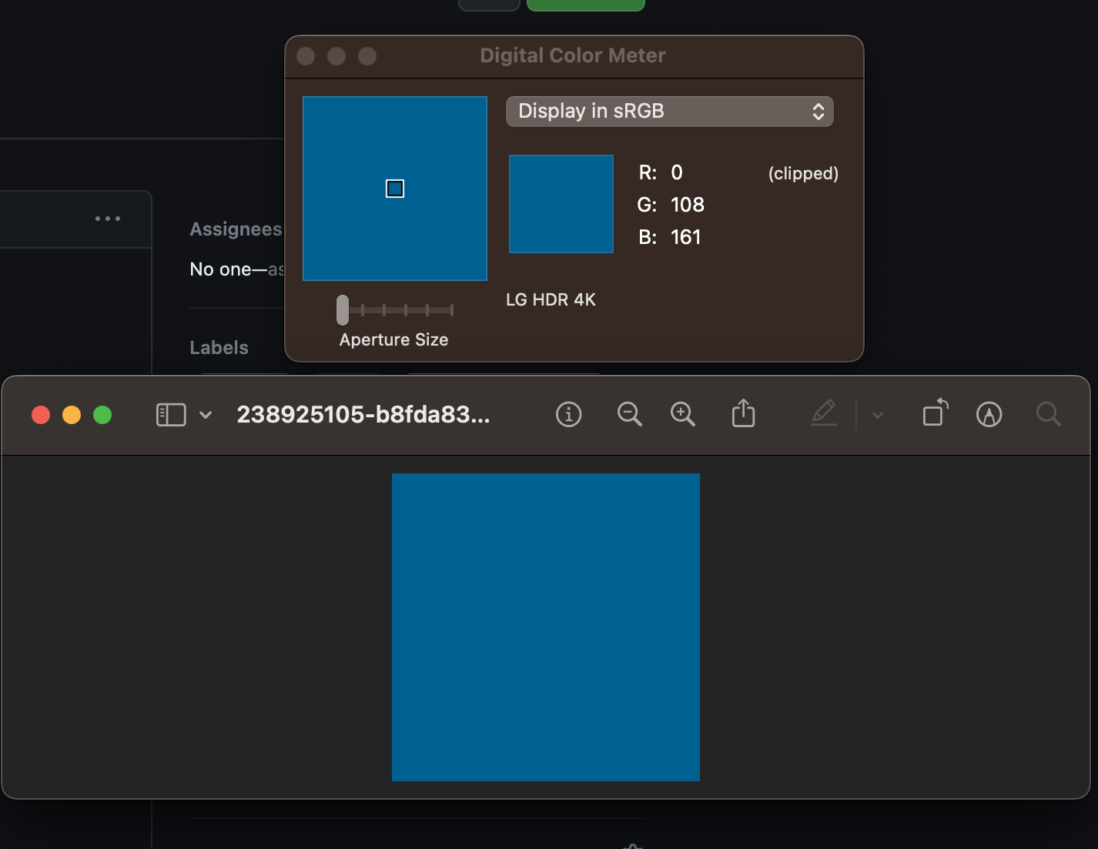The width and height of the screenshot is (1098, 849).
Task: Open the ellipsis menu near Assignees
Action: tap(107, 219)
